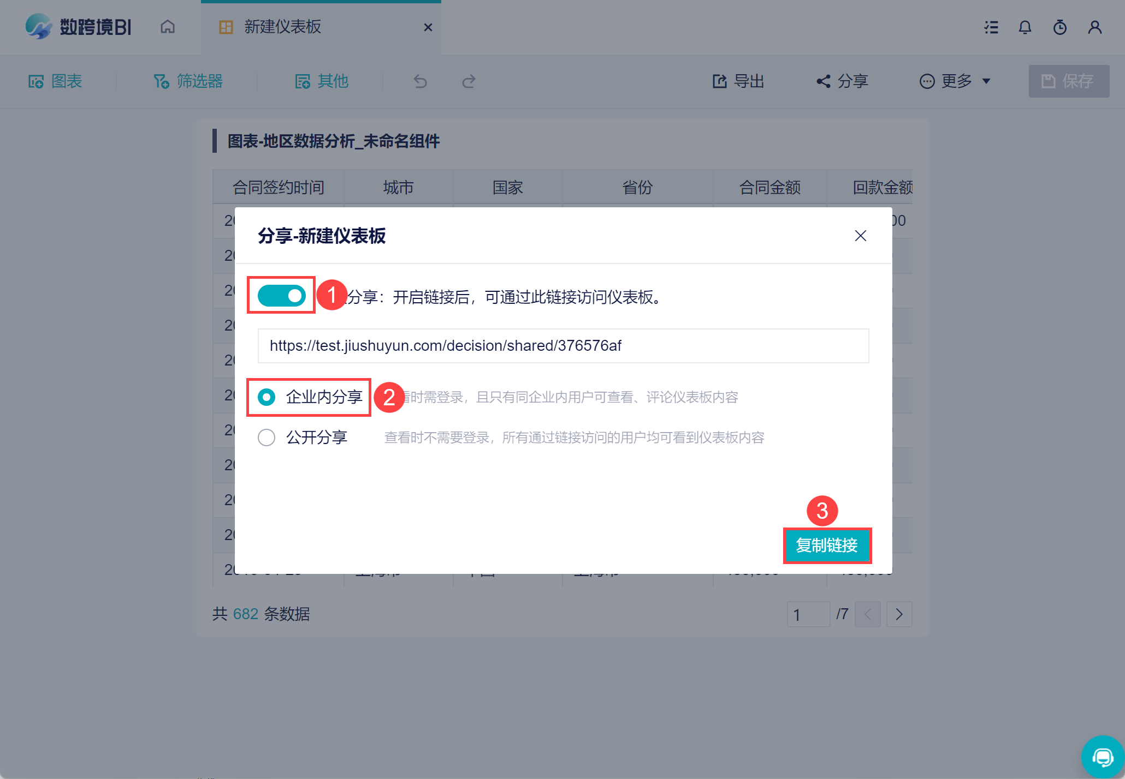Open the notifications bell icon

pos(1025,27)
